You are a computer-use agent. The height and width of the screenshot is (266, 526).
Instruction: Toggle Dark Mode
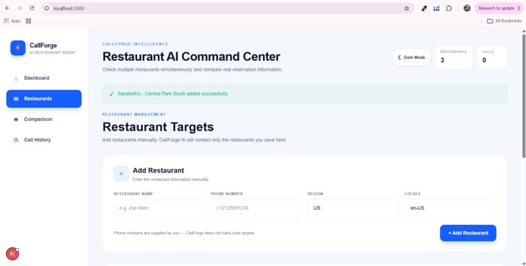click(412, 58)
